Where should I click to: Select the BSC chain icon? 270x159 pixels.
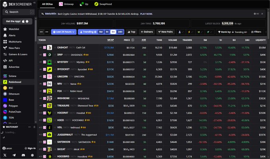pyautogui.click(x=5, y=88)
